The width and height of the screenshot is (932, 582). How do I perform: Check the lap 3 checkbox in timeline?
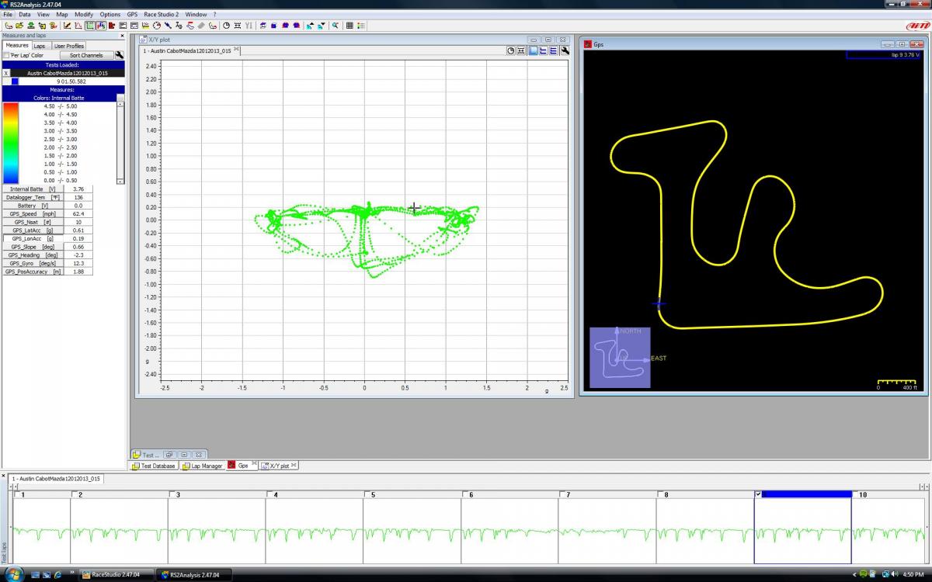tap(172, 494)
